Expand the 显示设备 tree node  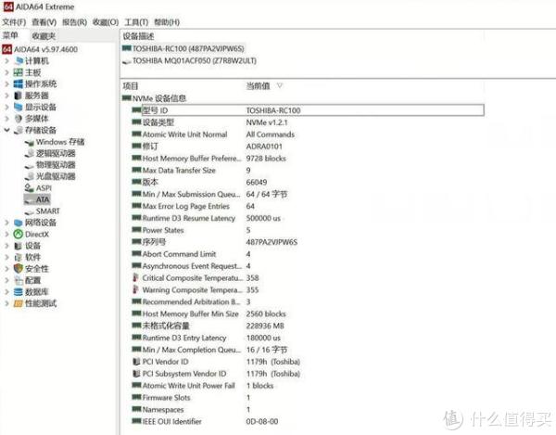[6, 107]
